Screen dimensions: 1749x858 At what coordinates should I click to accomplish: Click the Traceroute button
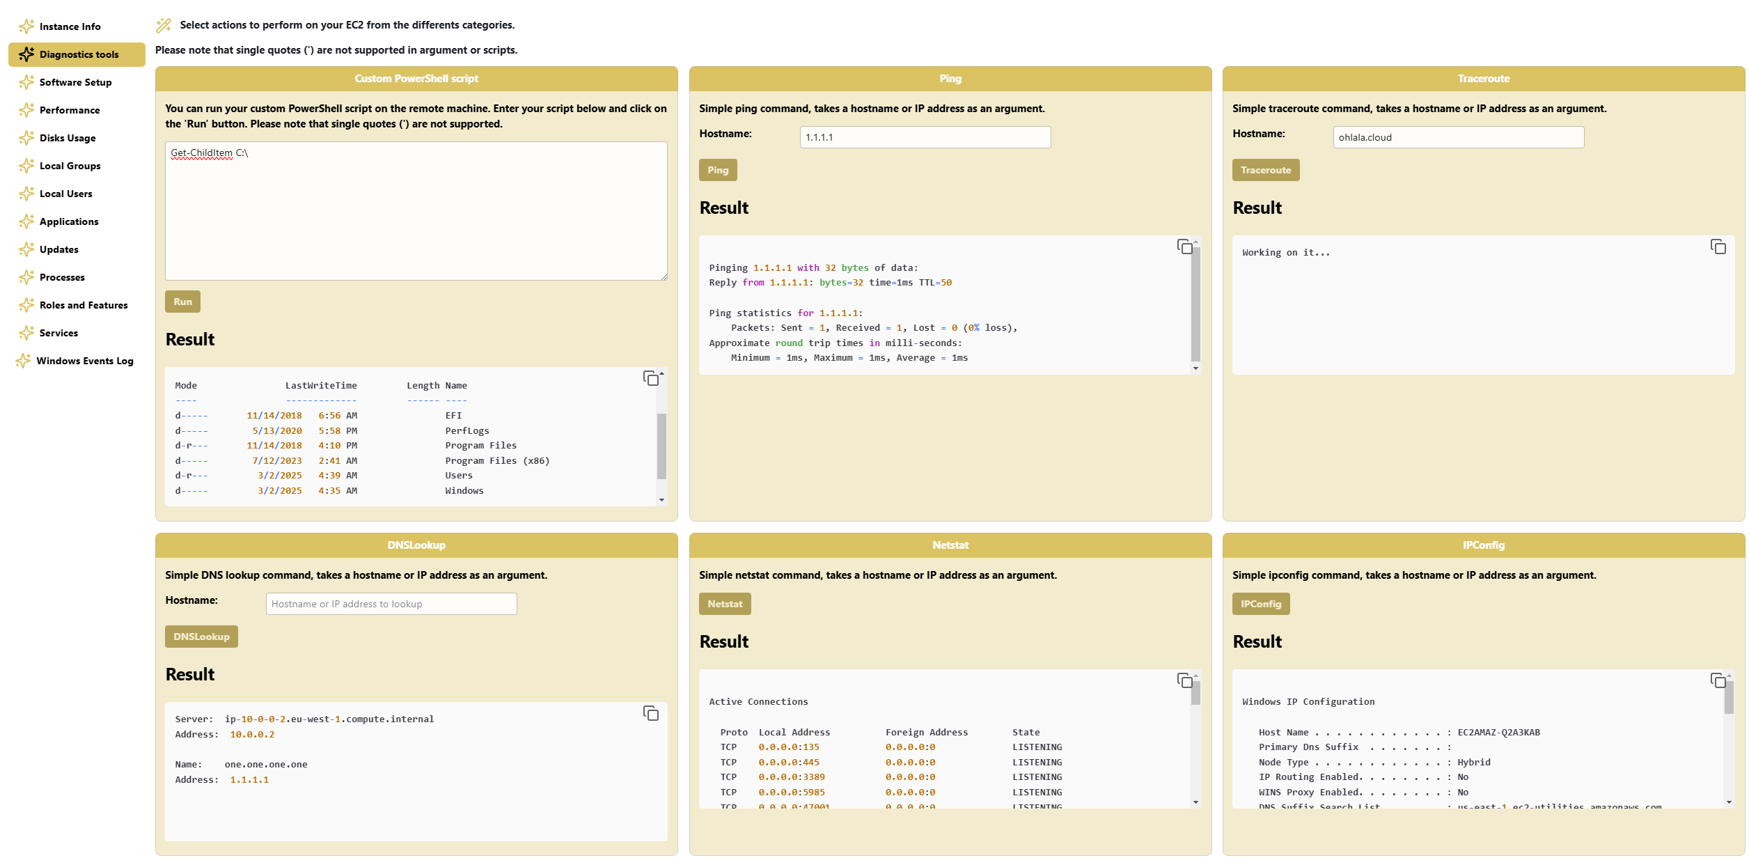click(x=1265, y=170)
